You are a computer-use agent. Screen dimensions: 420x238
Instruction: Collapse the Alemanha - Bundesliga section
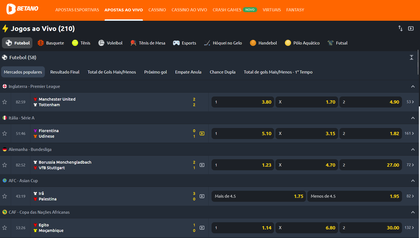pos(413,150)
